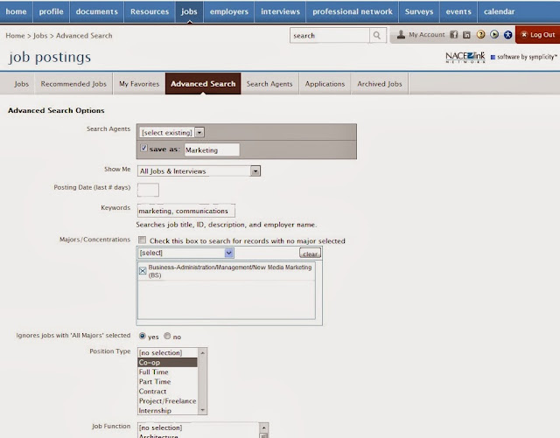This screenshot has width=560, height=438.
Task: Select the Advanced Search tab
Action: (x=203, y=84)
